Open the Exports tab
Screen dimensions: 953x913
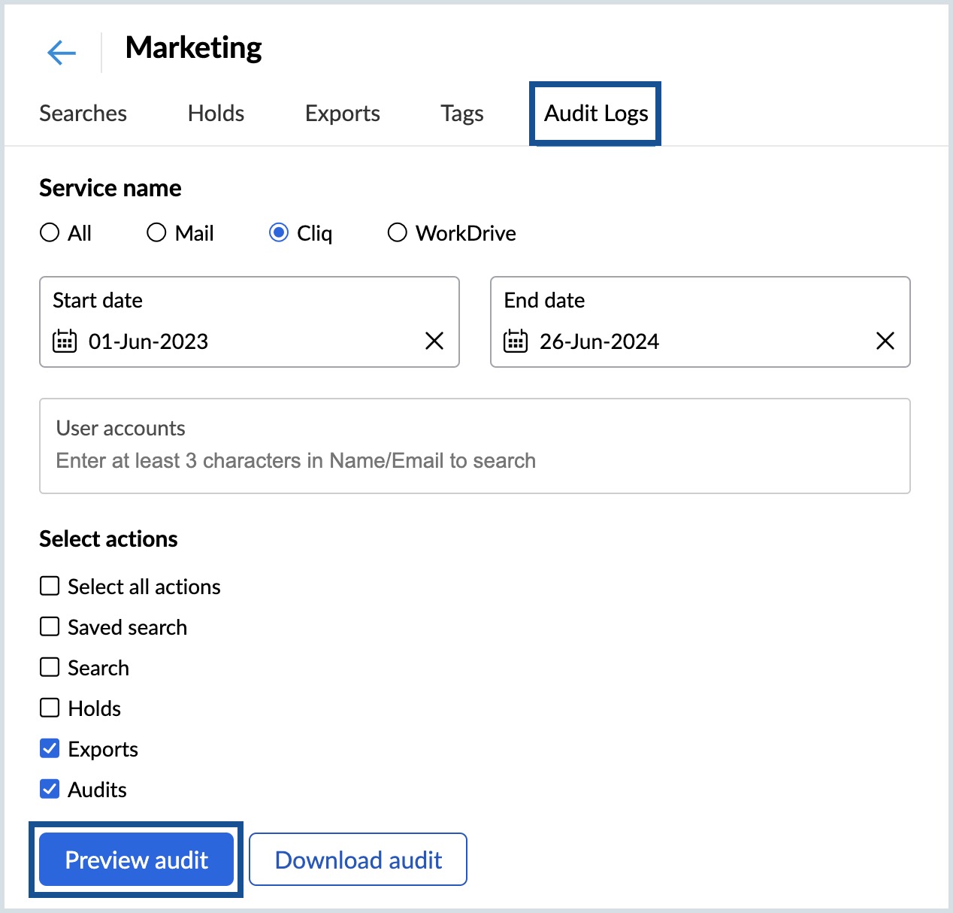tap(343, 114)
